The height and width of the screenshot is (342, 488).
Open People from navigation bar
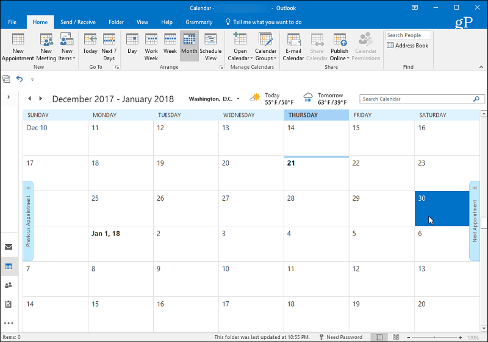click(x=9, y=285)
